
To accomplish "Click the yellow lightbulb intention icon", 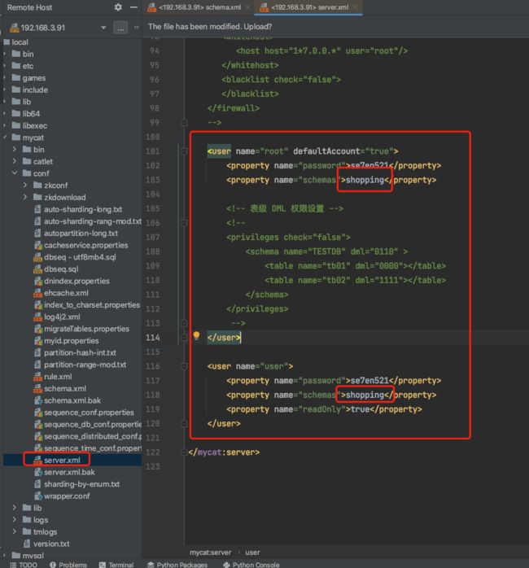I will pos(196,336).
